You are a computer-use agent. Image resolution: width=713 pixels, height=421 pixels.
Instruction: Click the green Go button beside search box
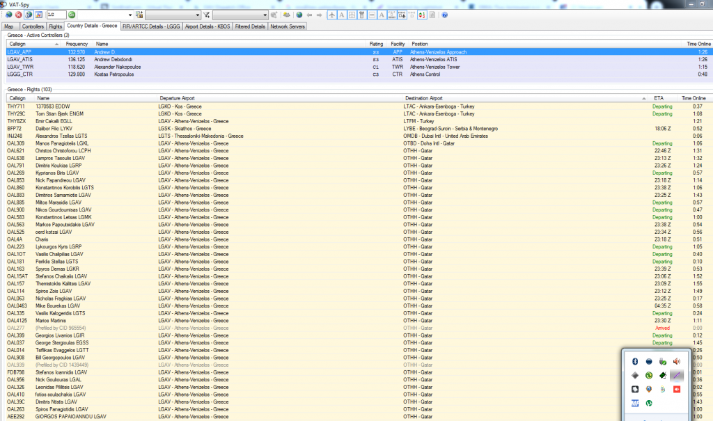(72, 15)
